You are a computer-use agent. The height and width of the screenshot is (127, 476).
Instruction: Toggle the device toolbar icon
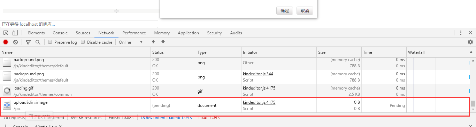(x=15, y=33)
